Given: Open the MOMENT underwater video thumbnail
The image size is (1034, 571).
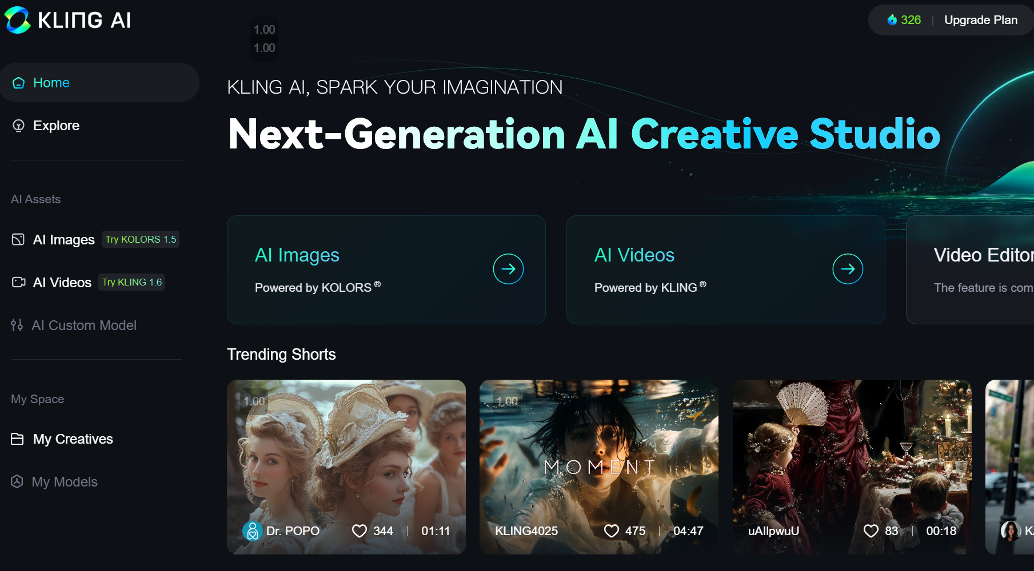Looking at the screenshot, I should (599, 467).
